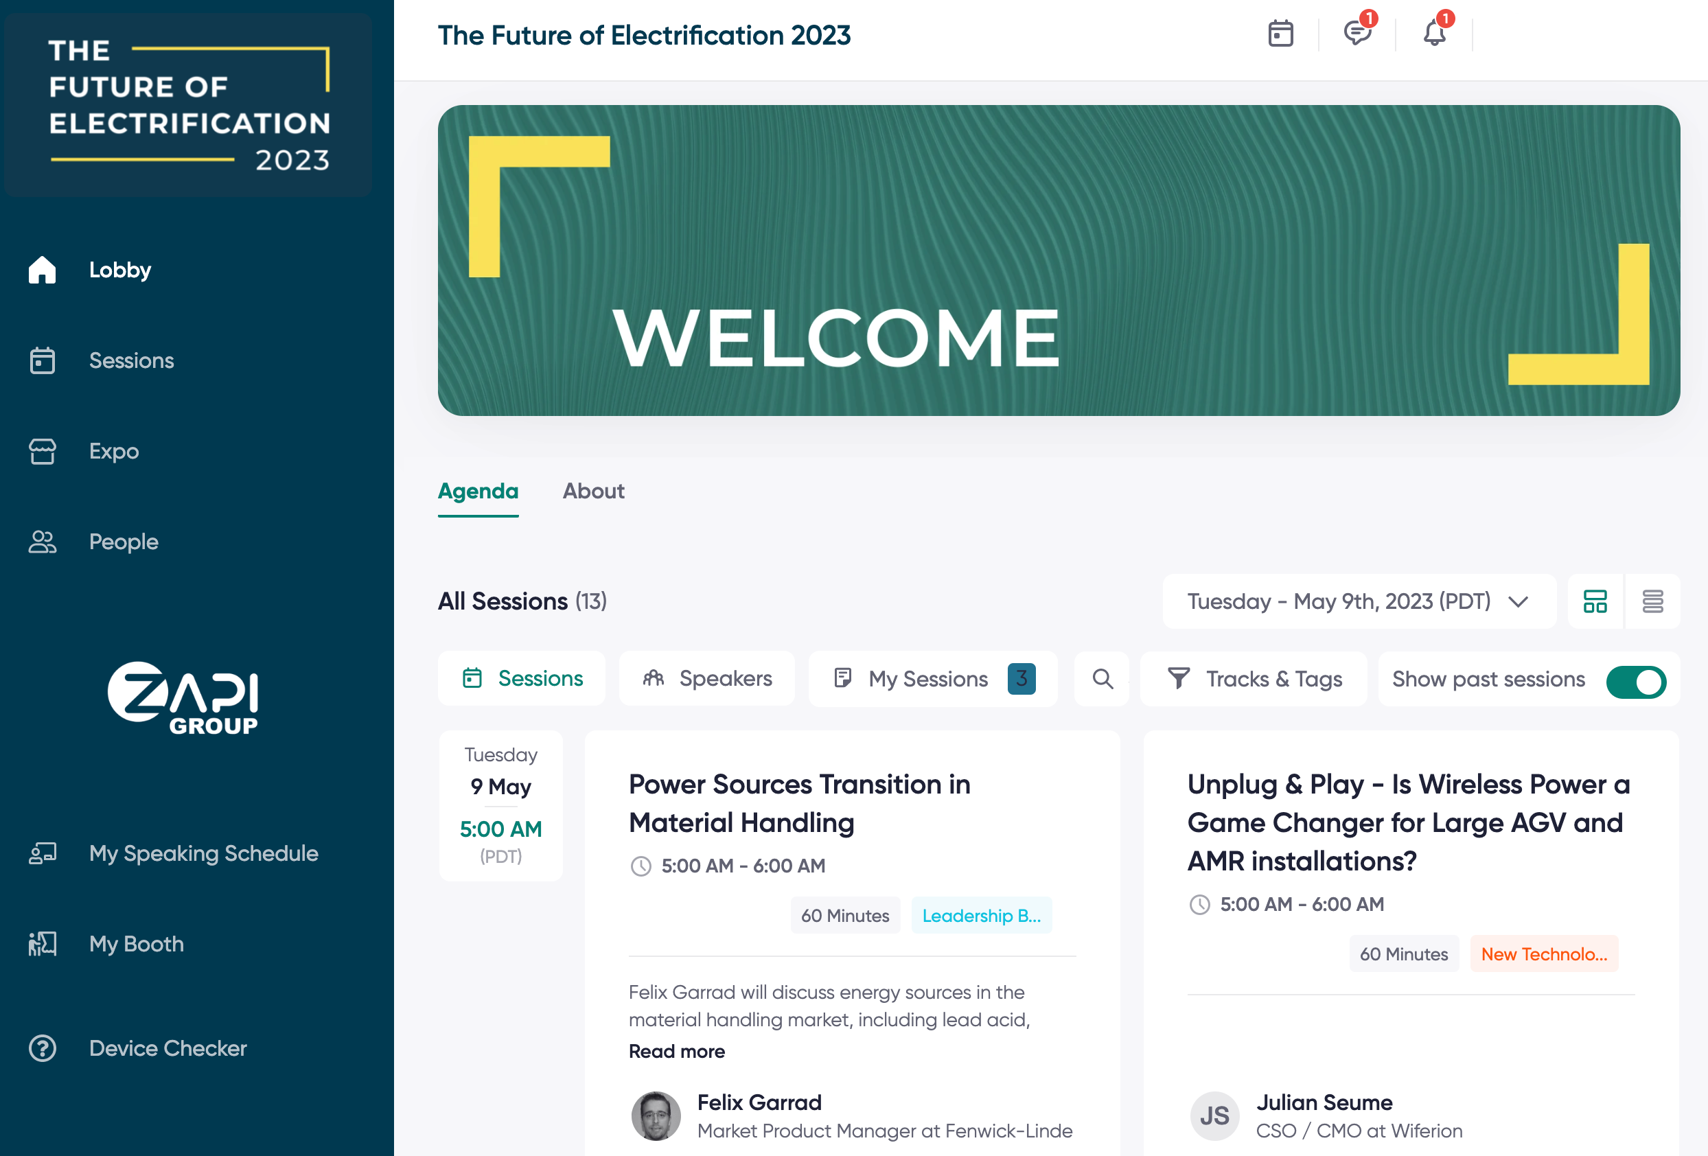The height and width of the screenshot is (1156, 1708).
Task: Go to Expo in sidebar
Action: coord(113,451)
